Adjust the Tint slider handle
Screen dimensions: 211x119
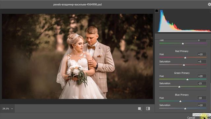coord(183,43)
